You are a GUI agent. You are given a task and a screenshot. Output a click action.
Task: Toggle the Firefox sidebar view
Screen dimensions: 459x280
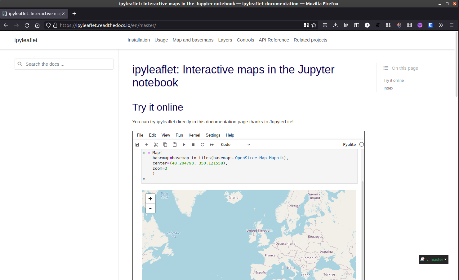point(357,25)
